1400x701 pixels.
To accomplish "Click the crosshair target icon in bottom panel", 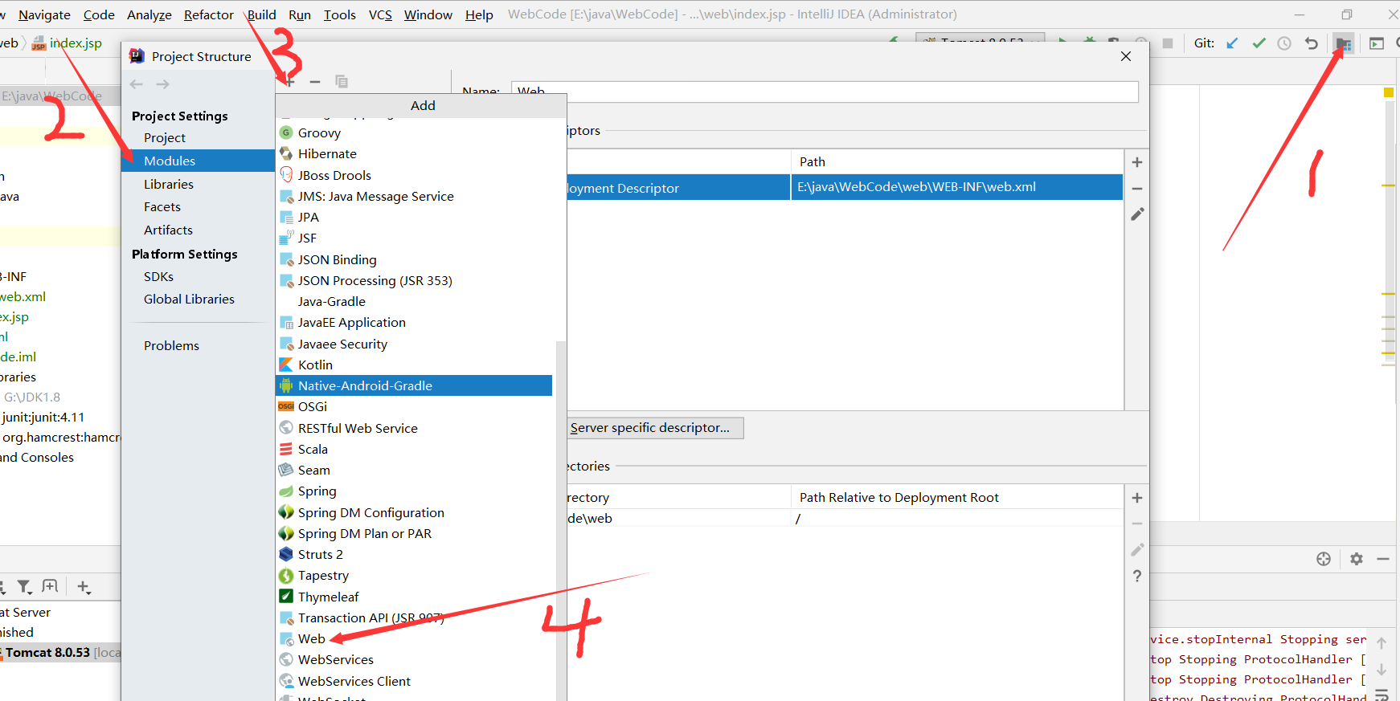I will [x=1324, y=559].
